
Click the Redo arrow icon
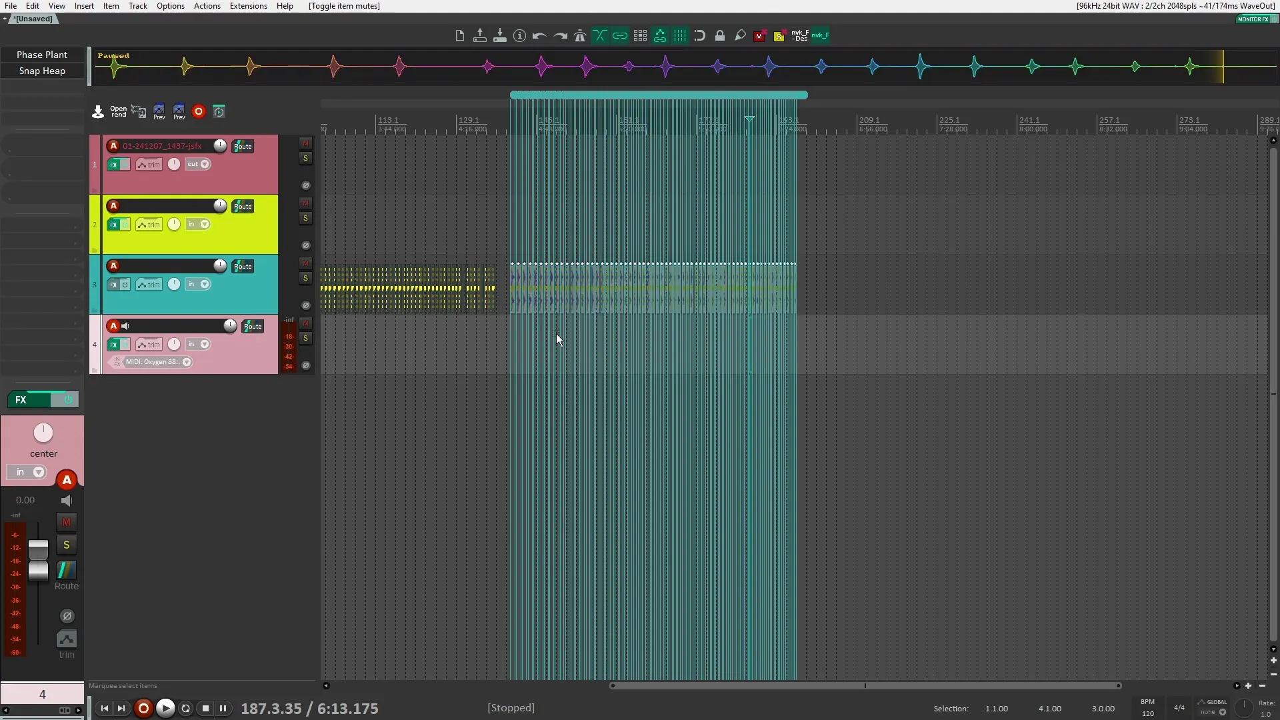click(x=560, y=36)
